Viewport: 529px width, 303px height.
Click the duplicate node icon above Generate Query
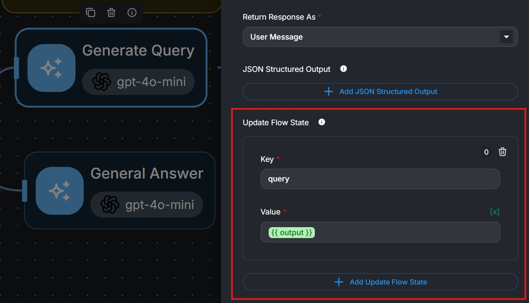[91, 13]
